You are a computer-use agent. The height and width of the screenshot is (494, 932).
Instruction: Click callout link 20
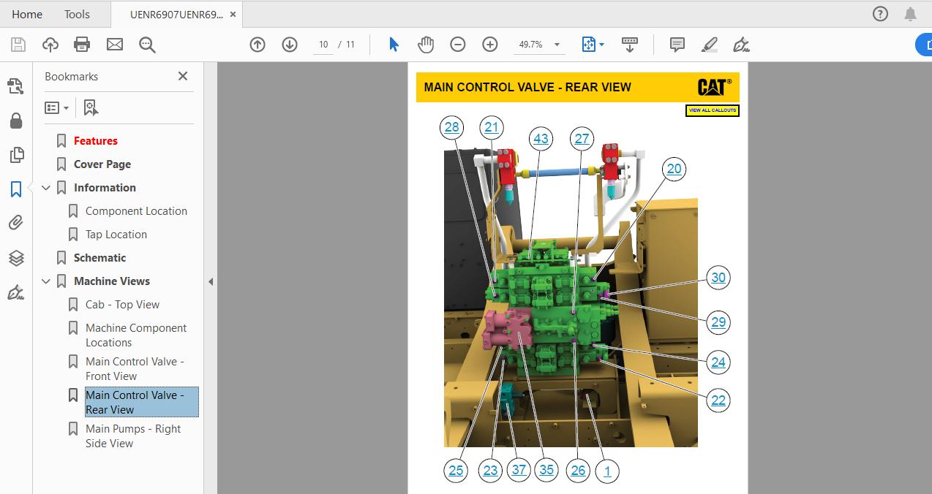pyautogui.click(x=674, y=169)
